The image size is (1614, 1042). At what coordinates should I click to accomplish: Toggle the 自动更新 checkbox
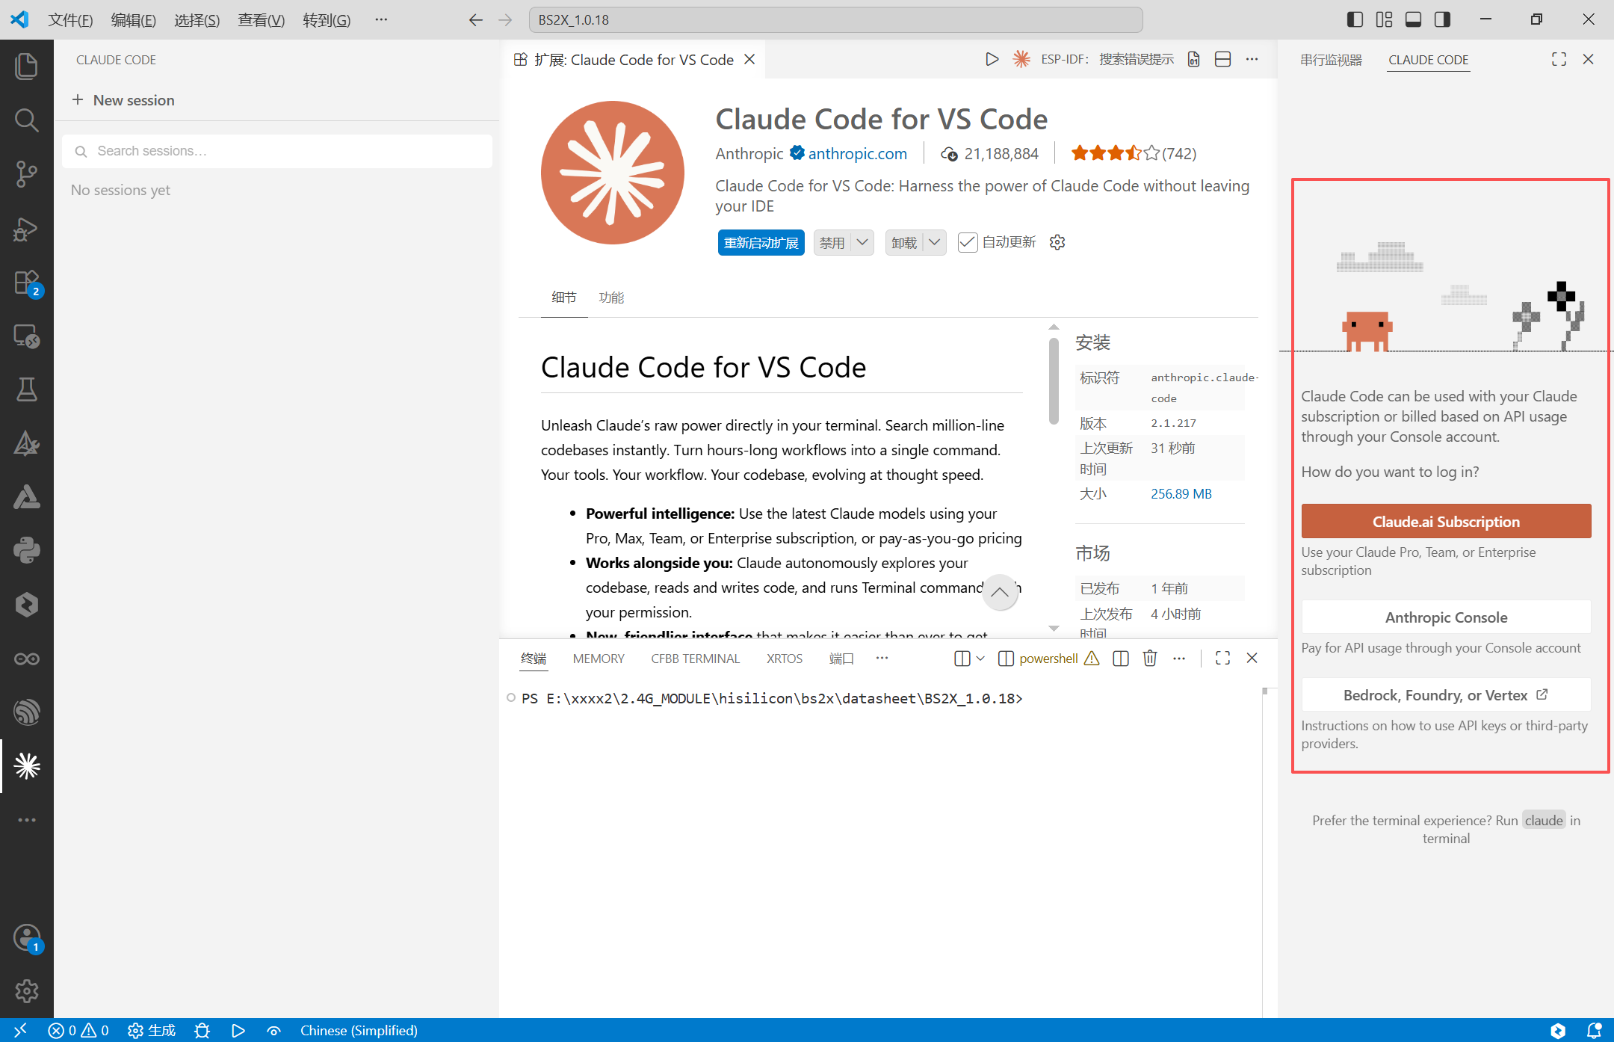point(968,242)
